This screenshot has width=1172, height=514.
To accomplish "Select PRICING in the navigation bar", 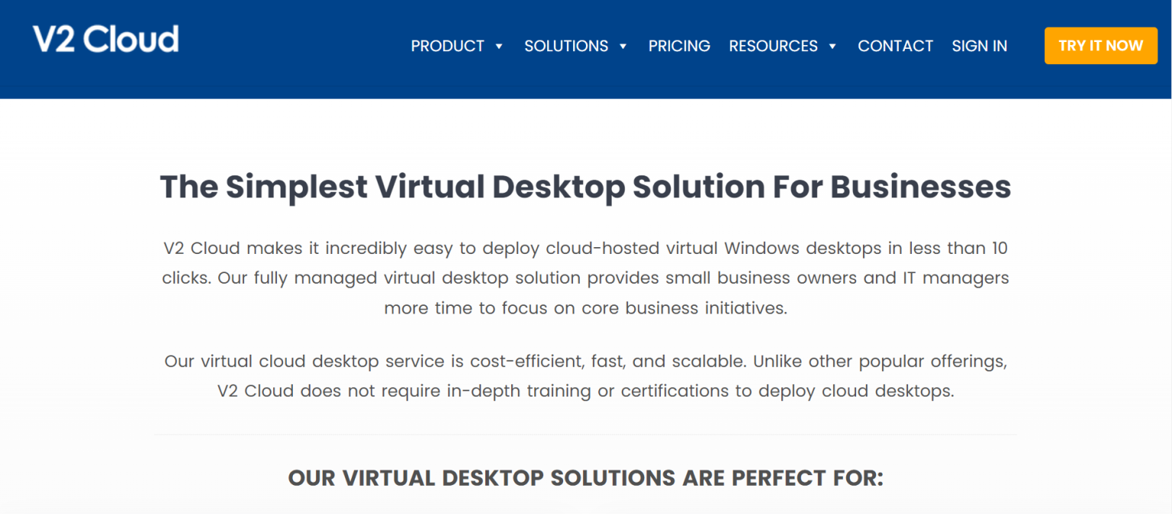I will pyautogui.click(x=678, y=46).
